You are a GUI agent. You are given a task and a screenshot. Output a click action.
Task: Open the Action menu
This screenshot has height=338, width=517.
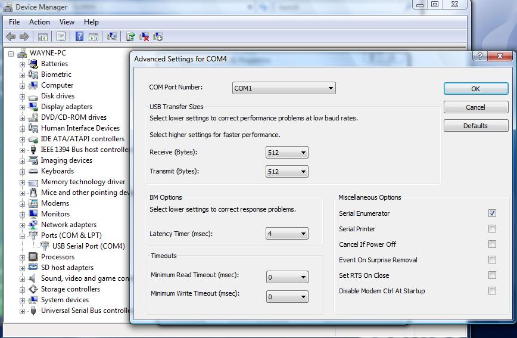pyautogui.click(x=39, y=22)
